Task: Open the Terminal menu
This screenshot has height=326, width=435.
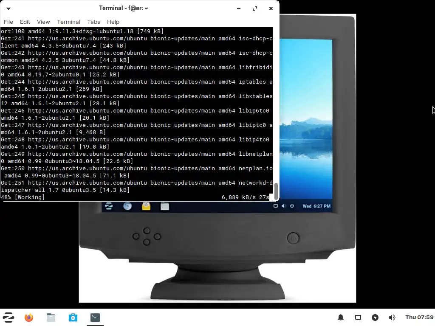Action: point(68,22)
